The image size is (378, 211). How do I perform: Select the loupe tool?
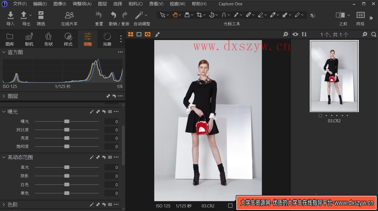point(187,15)
